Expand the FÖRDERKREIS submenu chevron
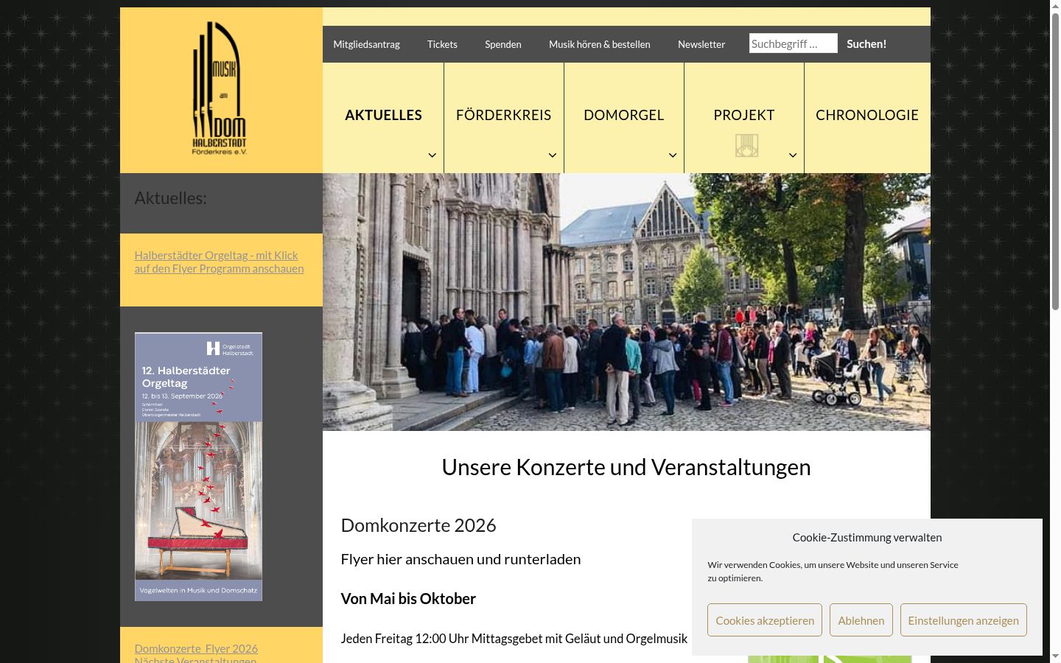This screenshot has width=1061, height=663. point(553,155)
